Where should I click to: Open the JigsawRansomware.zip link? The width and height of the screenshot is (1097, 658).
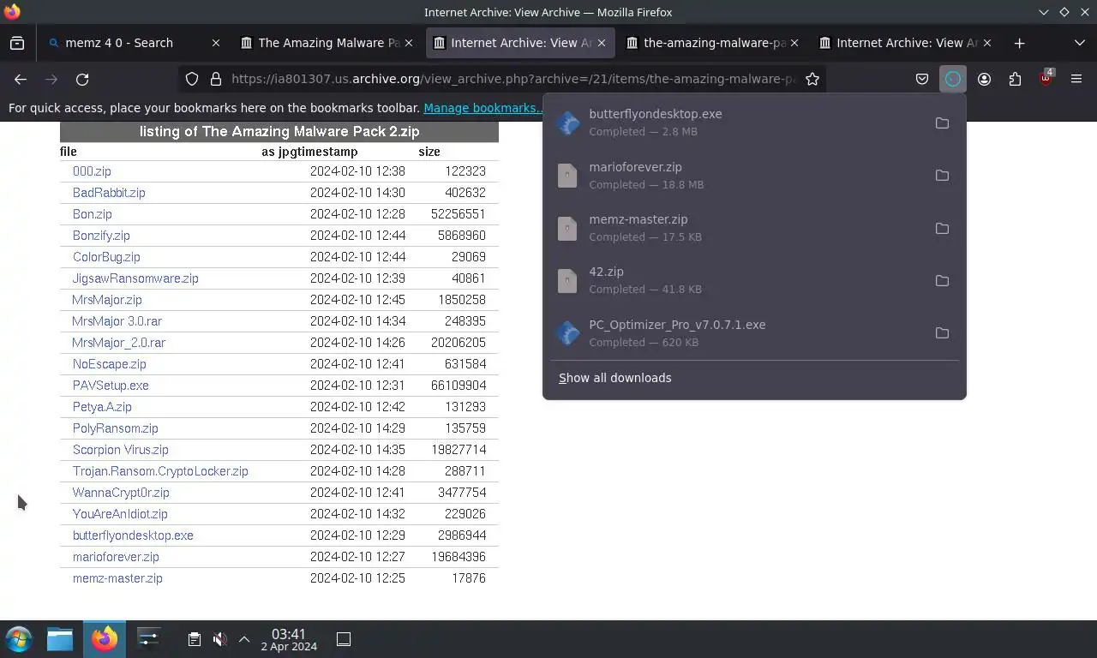[x=135, y=278]
